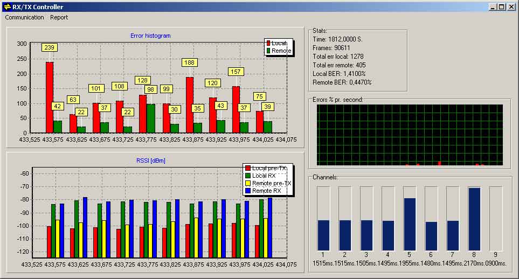
Task: Minimize the RX/TX Controller window
Action: [493, 6]
